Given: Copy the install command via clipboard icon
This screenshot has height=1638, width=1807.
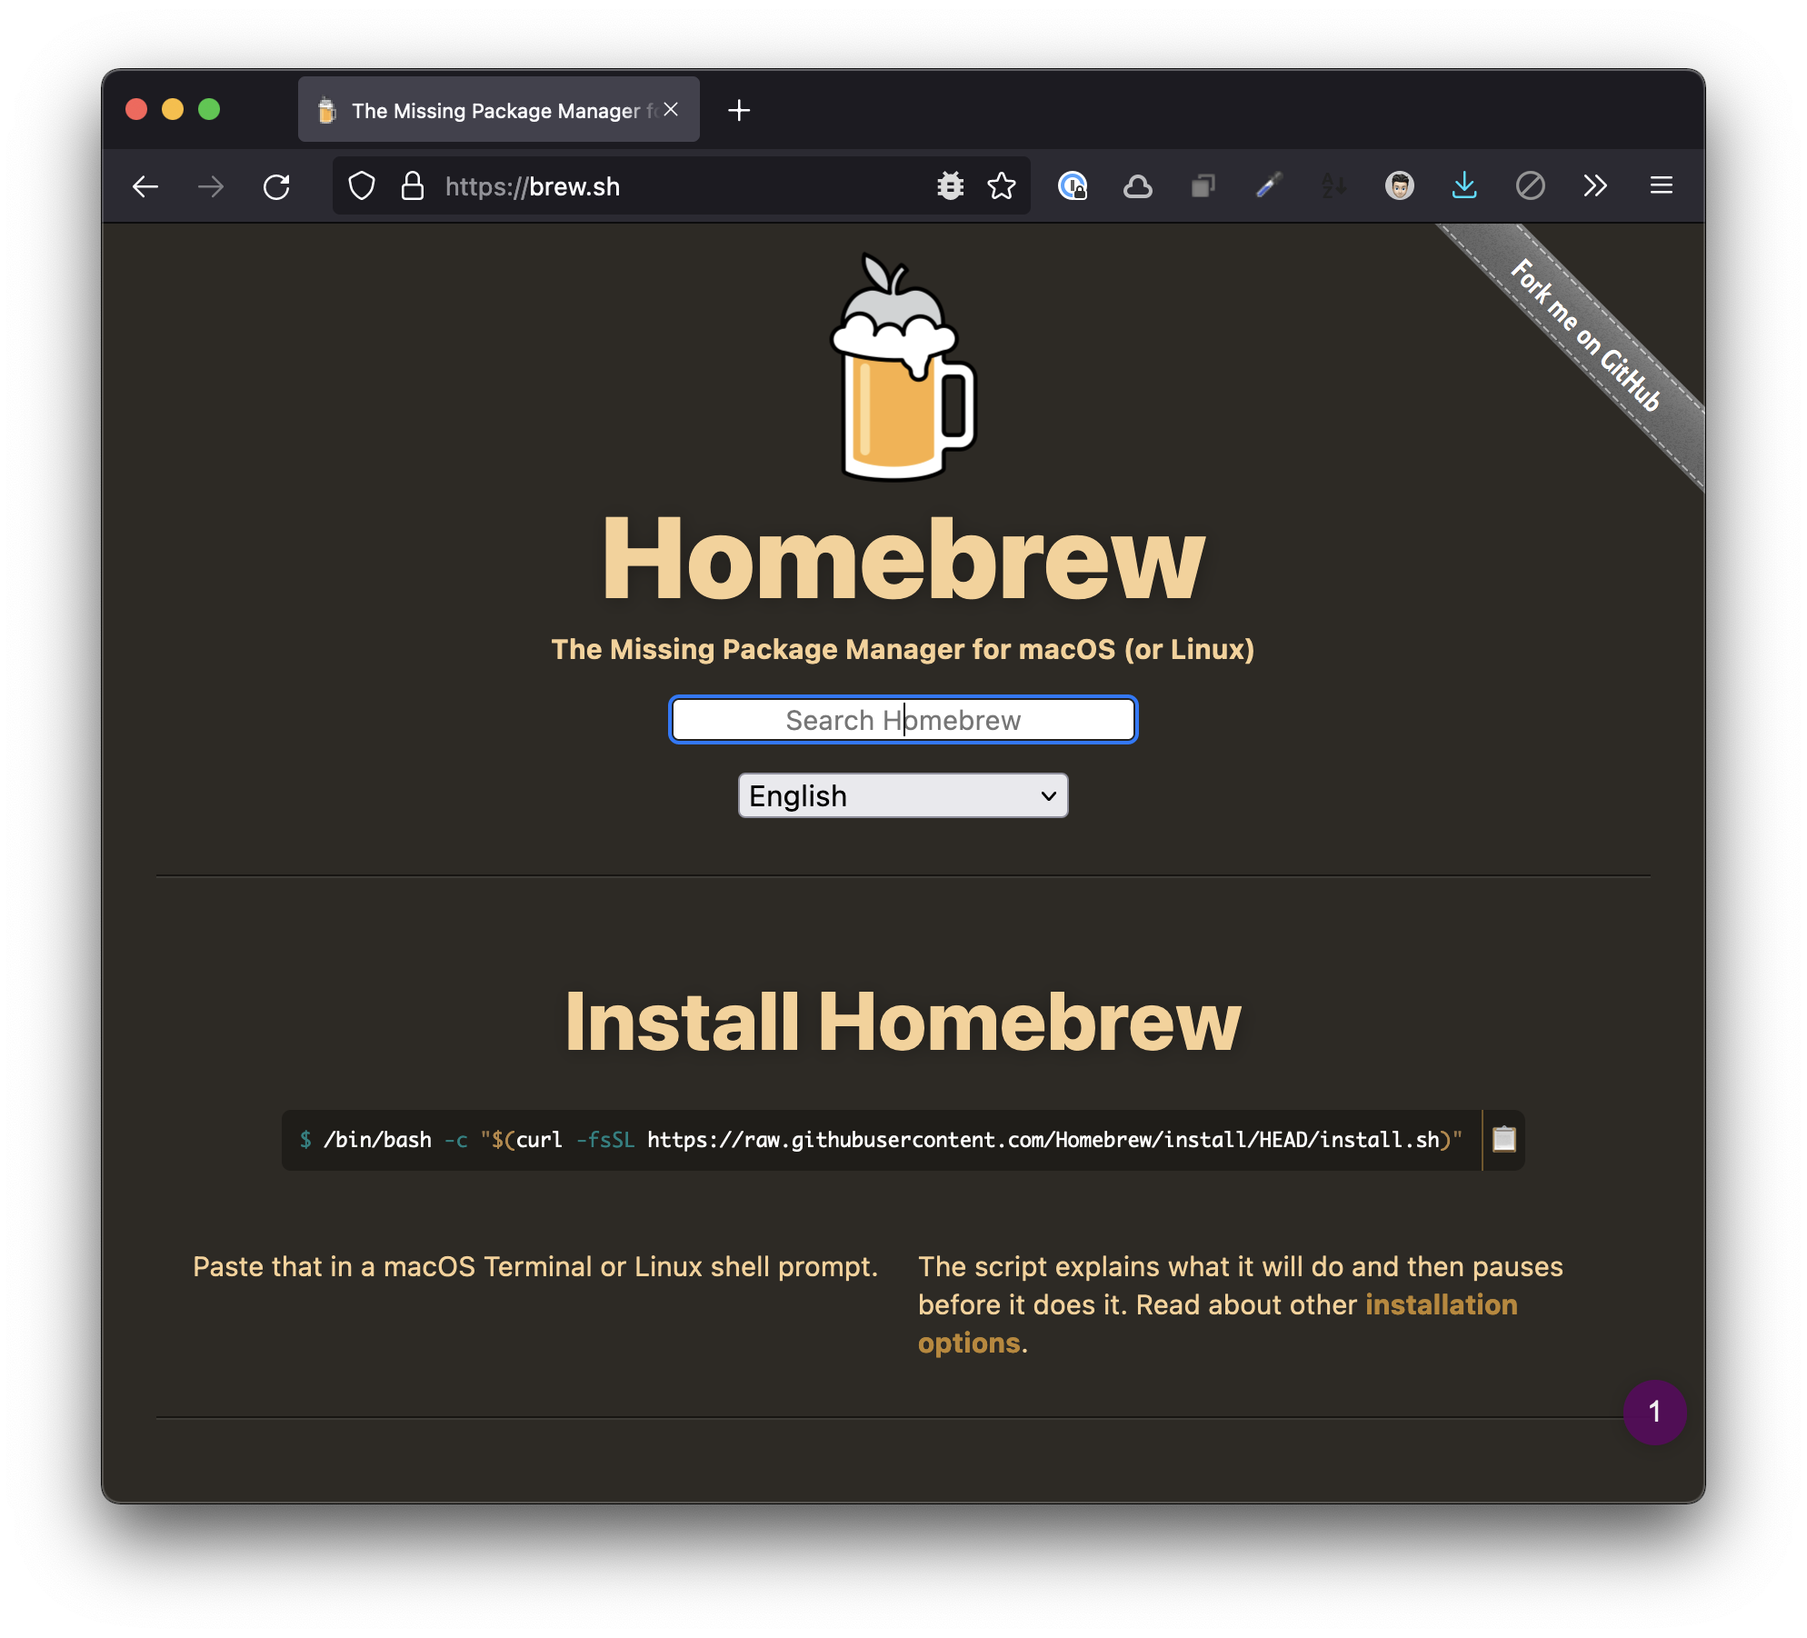Looking at the screenshot, I should coord(1503,1139).
